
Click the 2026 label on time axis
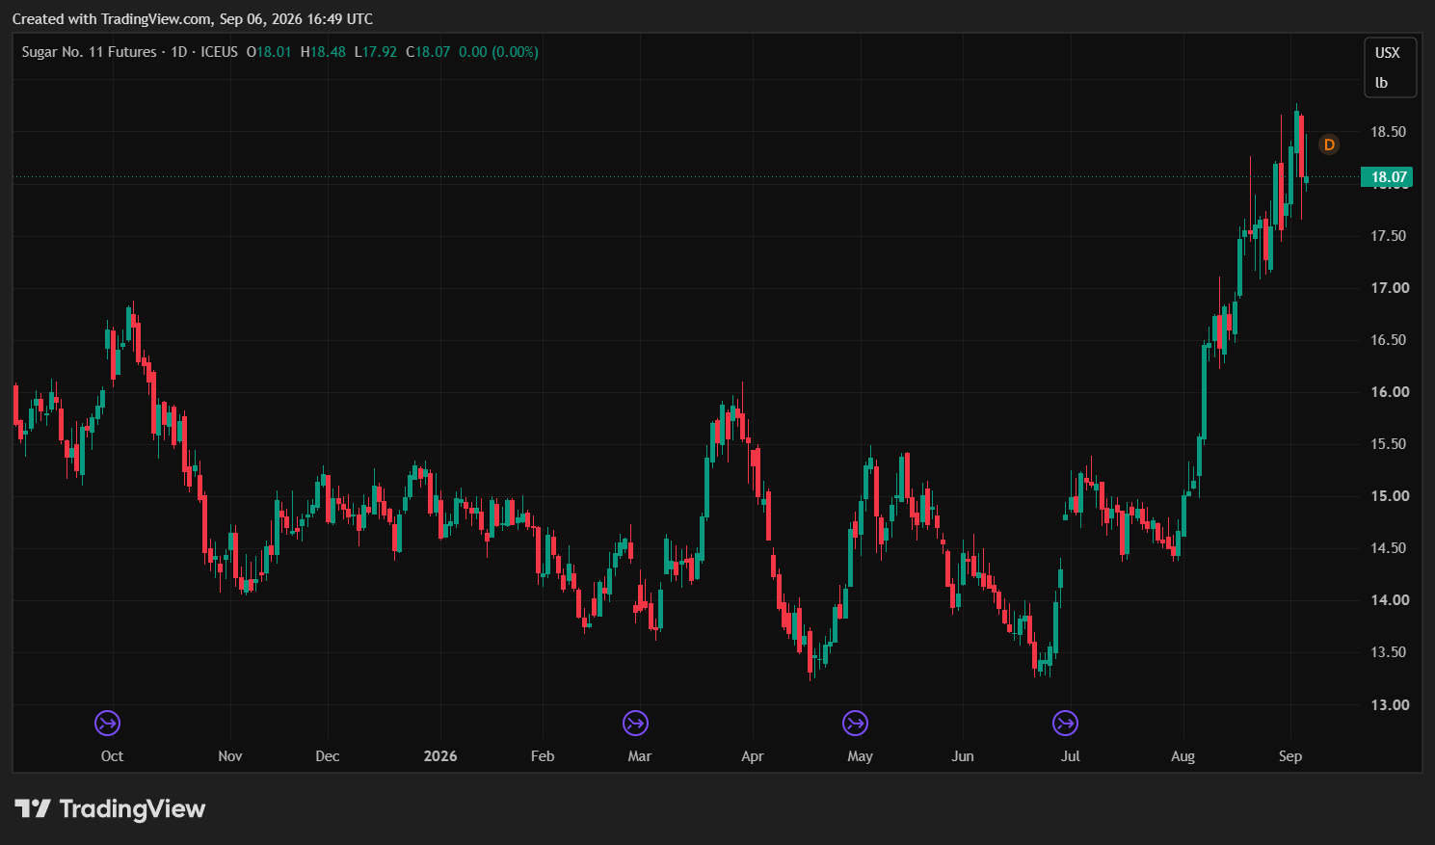point(440,756)
